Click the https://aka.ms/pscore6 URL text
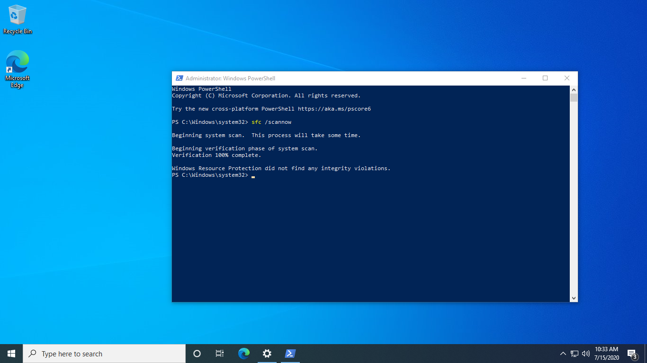This screenshot has width=647, height=363. [x=334, y=109]
